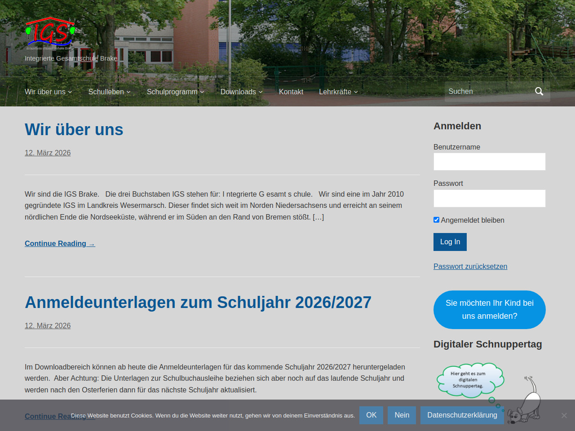Click the search magnifier icon
575x431 pixels.
click(x=539, y=92)
